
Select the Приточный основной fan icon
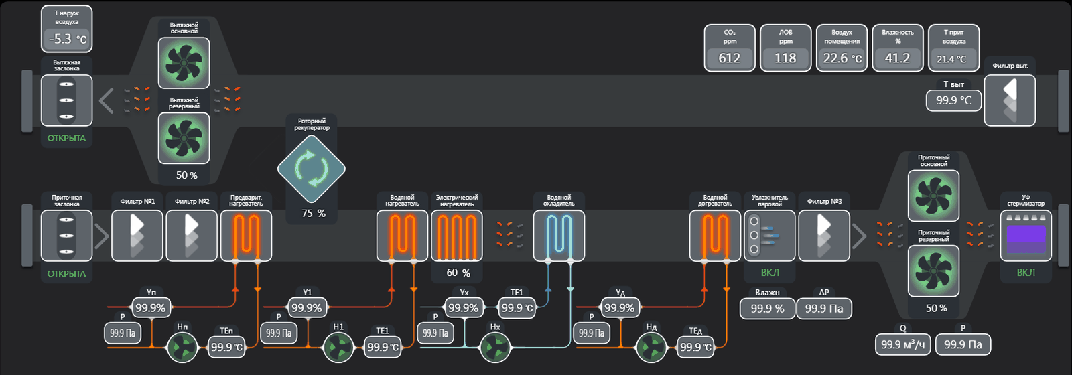tap(933, 196)
